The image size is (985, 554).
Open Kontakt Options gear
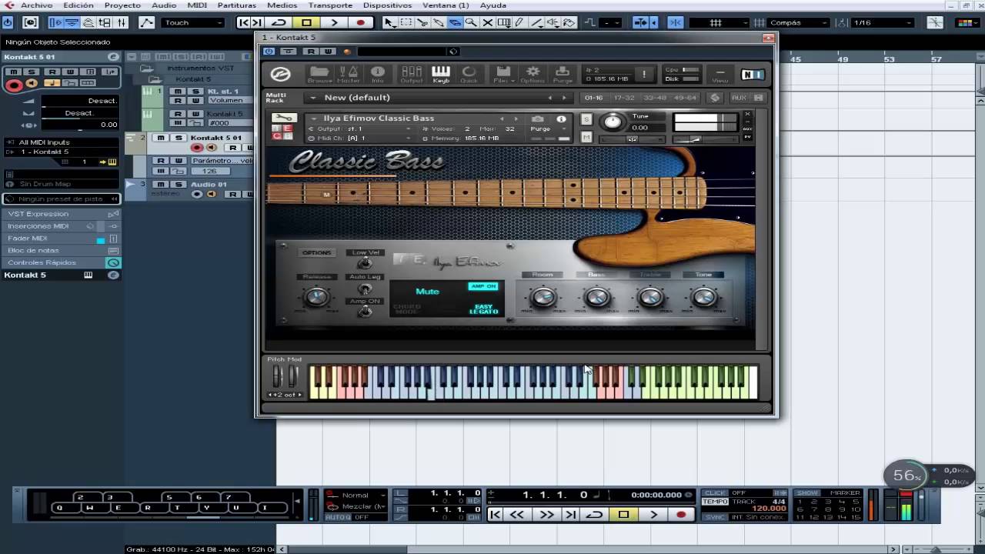click(533, 74)
